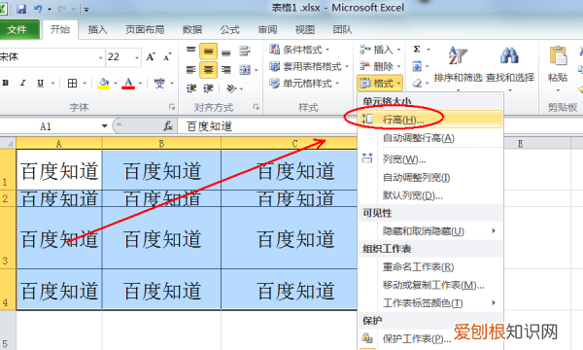Open 单元格样式 cell styles menu
Viewport: 583px width, 350px height.
pyautogui.click(x=304, y=84)
